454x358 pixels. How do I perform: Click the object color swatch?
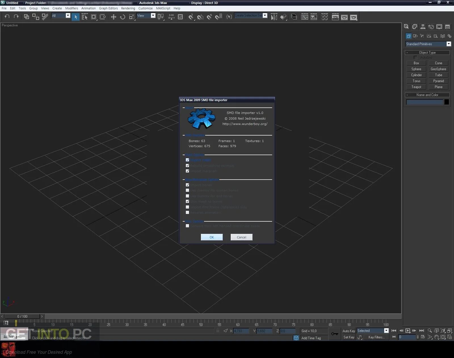point(447,102)
